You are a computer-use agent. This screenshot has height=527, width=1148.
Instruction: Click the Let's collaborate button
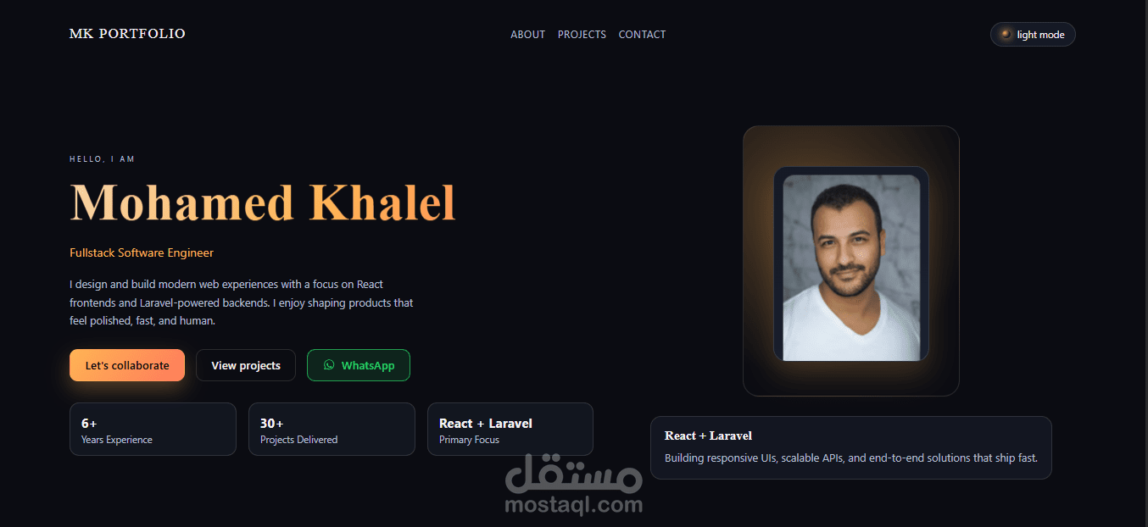click(127, 365)
